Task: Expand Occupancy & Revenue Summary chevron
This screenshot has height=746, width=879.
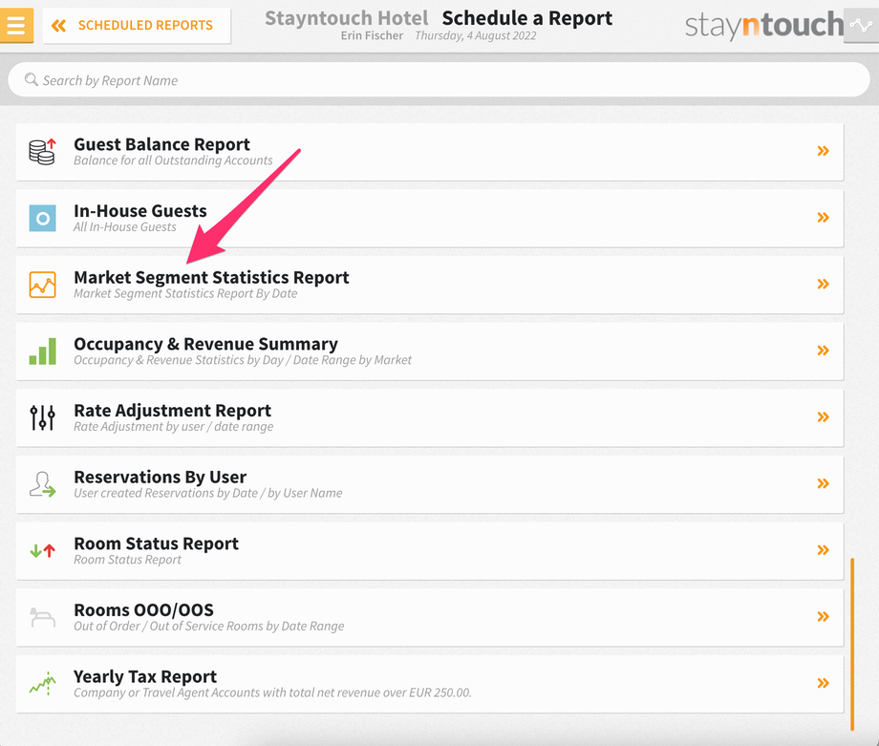Action: (823, 351)
